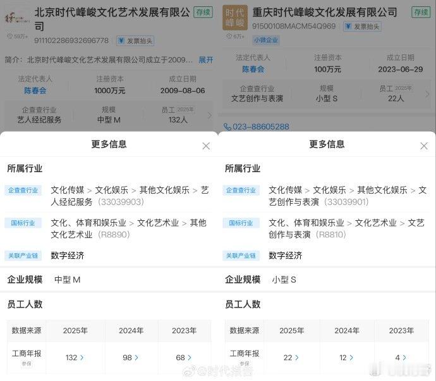Viewport: 436px width, 381px height.
Task: Select right table 2023年 column header
Action: tap(401, 330)
